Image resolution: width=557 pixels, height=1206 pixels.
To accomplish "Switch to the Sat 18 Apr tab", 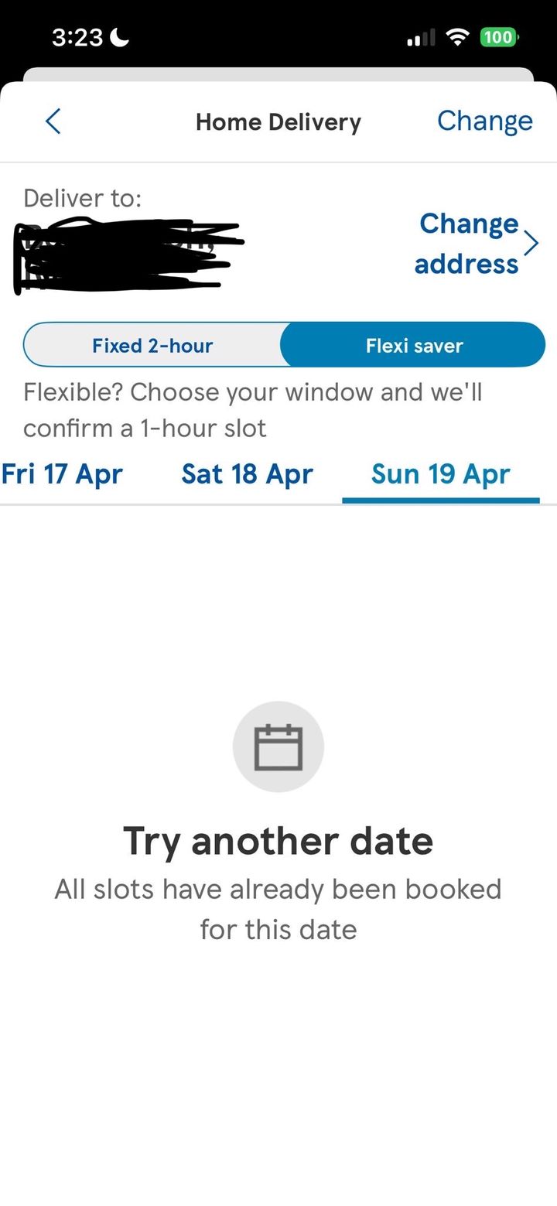I will tap(247, 473).
